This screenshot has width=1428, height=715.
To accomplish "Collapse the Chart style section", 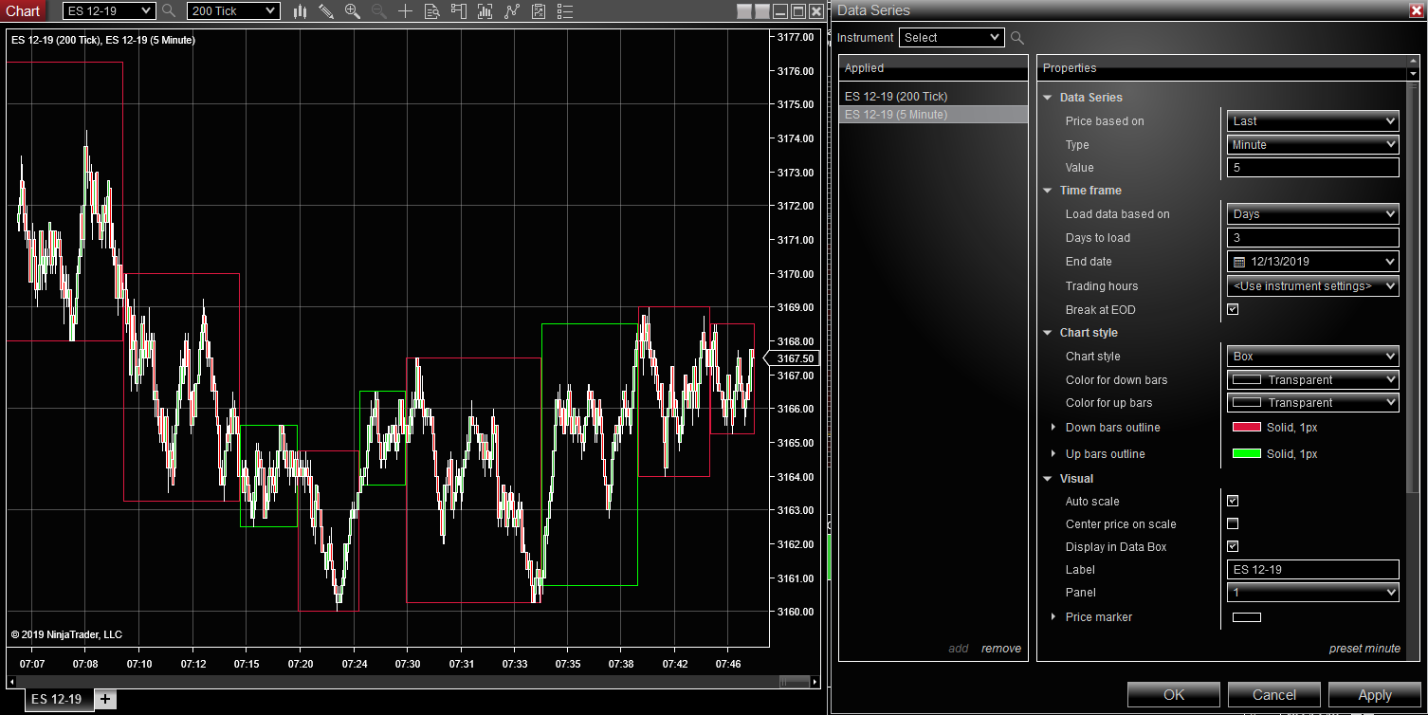I will (1048, 333).
